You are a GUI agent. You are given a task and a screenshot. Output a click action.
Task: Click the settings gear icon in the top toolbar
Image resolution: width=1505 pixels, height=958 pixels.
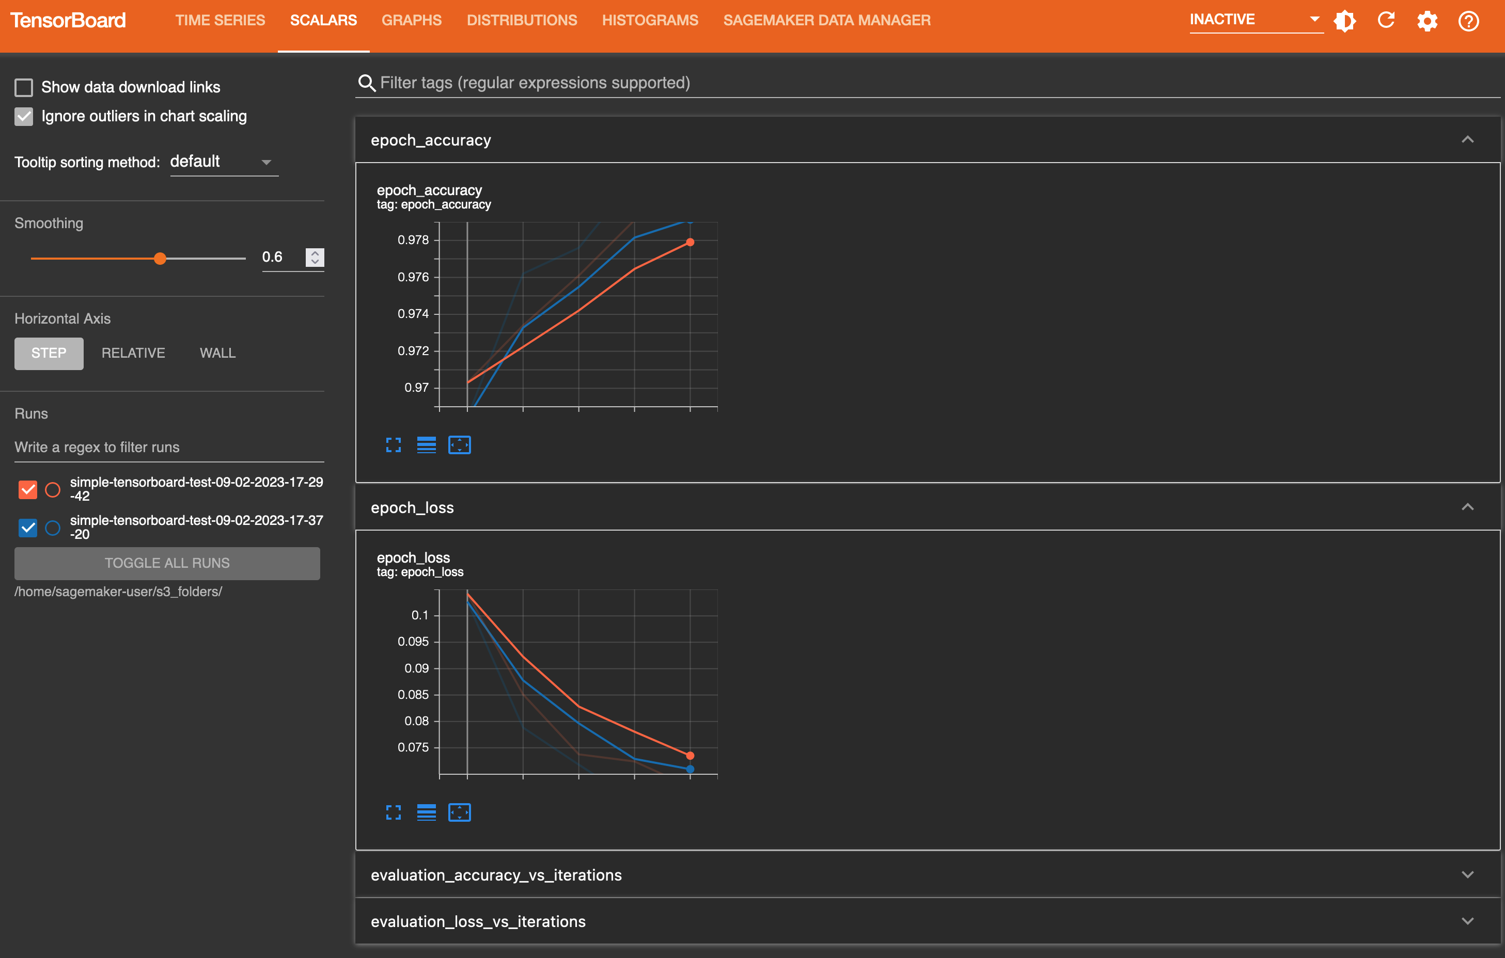click(x=1428, y=20)
